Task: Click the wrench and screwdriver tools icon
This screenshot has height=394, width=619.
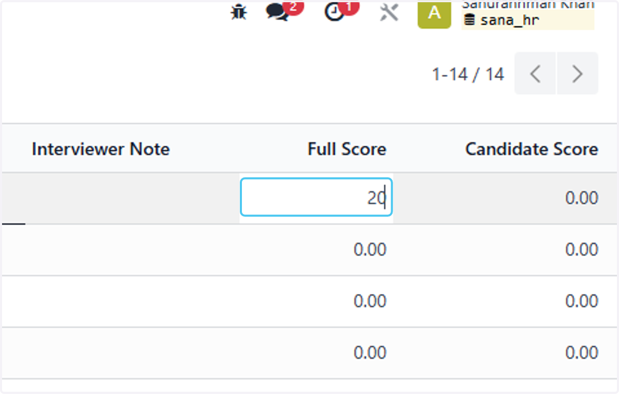Action: pos(389,11)
